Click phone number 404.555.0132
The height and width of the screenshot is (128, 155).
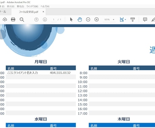60,73
